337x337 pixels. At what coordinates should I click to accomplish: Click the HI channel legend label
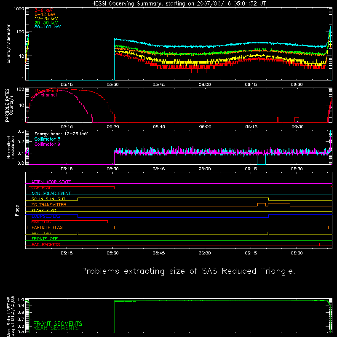point(45,95)
